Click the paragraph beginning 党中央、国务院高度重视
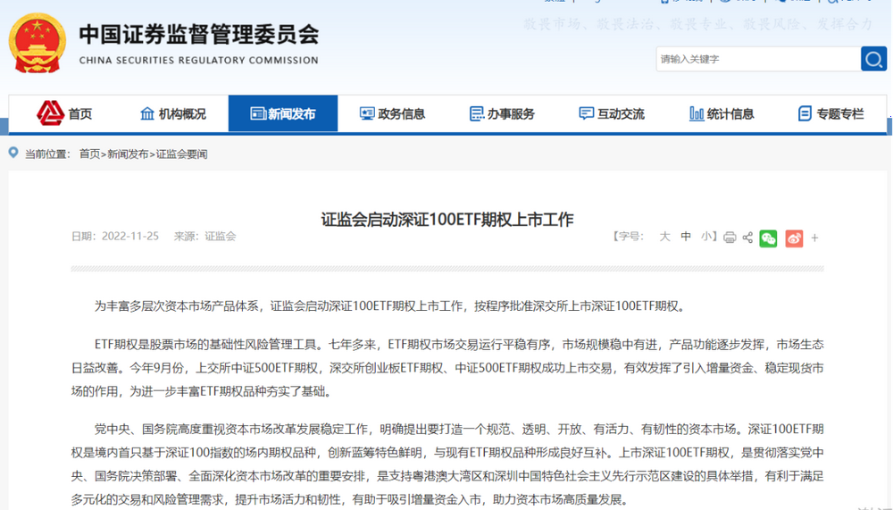 [447, 464]
